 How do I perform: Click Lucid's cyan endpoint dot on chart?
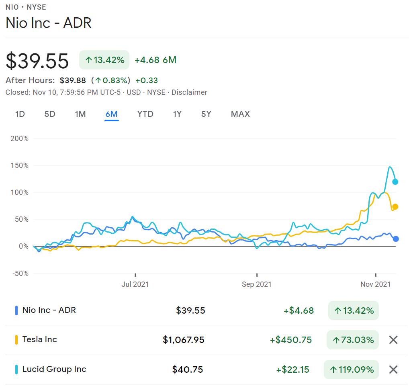pos(395,182)
